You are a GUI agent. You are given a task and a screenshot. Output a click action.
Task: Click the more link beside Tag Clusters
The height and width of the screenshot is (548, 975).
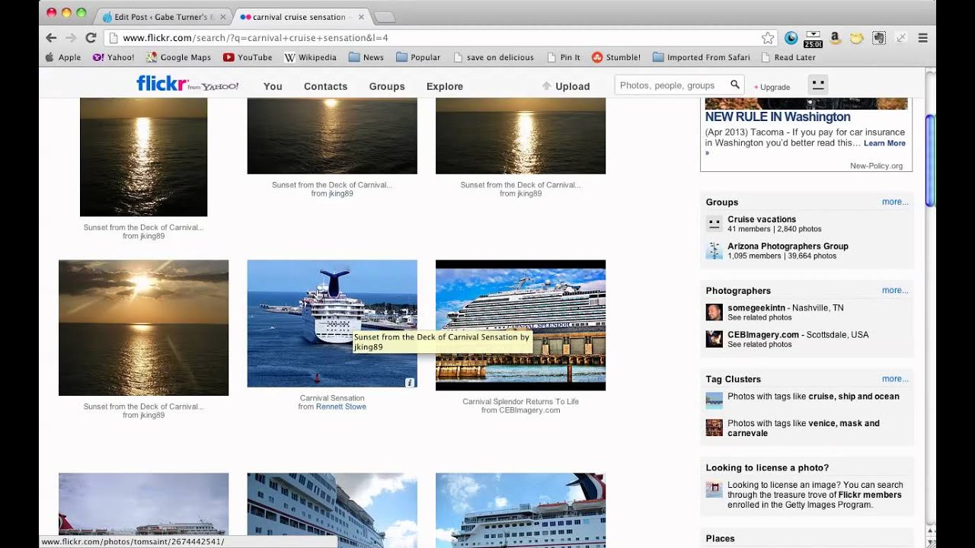pos(895,378)
